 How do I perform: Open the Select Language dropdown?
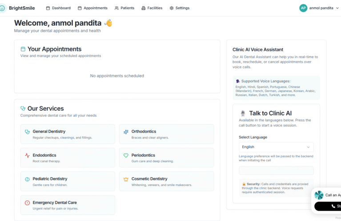point(276,147)
